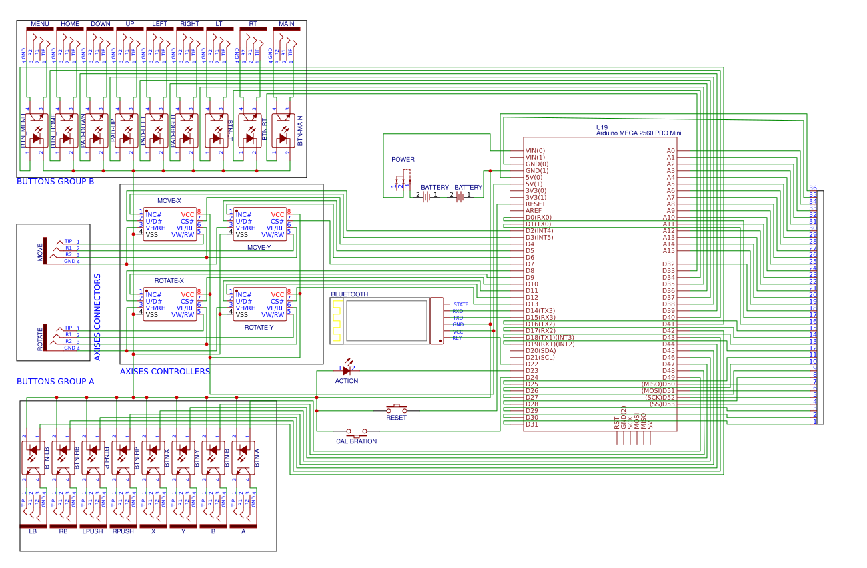Screen dimensions: 867x568
Task: Click the ROTATE-Y controller block
Action: click(x=260, y=305)
